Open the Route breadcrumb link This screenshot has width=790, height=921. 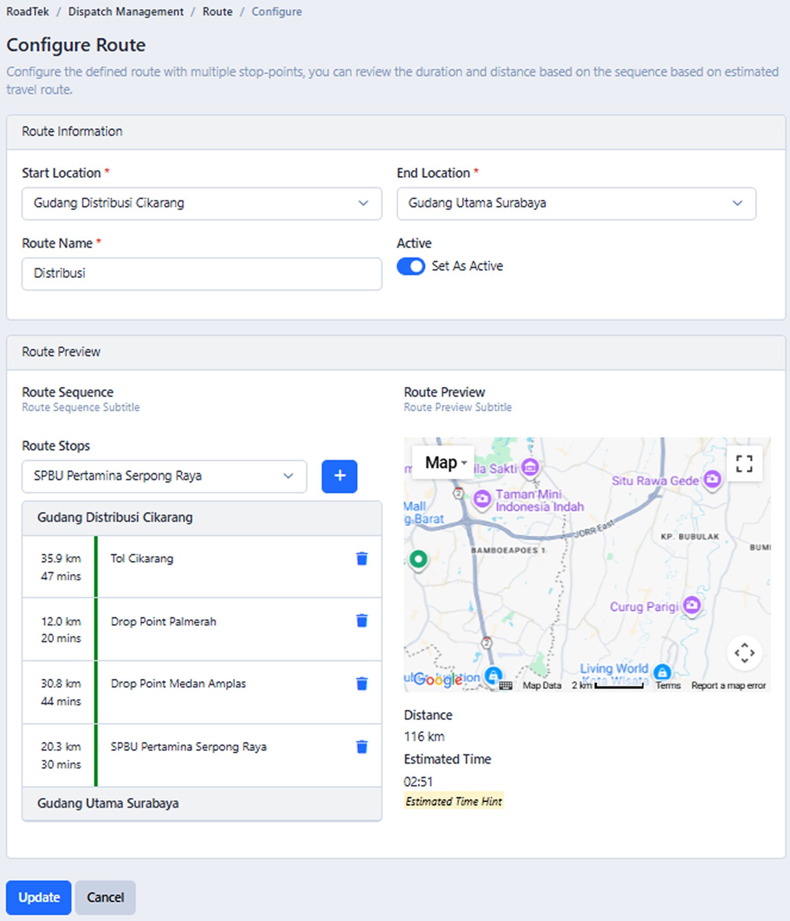[217, 11]
